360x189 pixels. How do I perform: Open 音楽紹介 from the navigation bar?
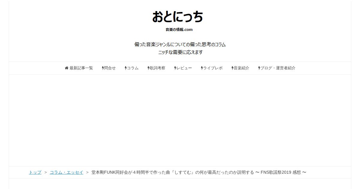tap(240, 68)
